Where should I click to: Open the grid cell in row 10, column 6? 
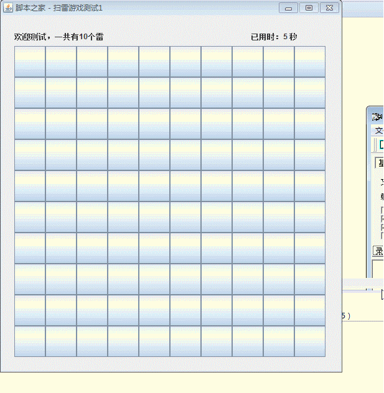[x=185, y=341]
